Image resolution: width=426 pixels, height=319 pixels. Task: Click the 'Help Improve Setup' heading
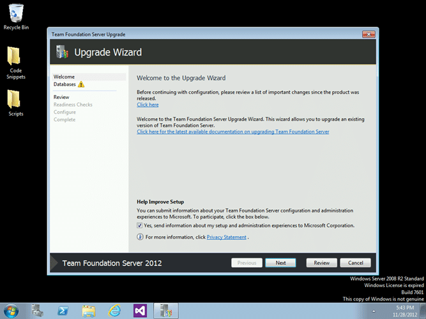point(160,202)
